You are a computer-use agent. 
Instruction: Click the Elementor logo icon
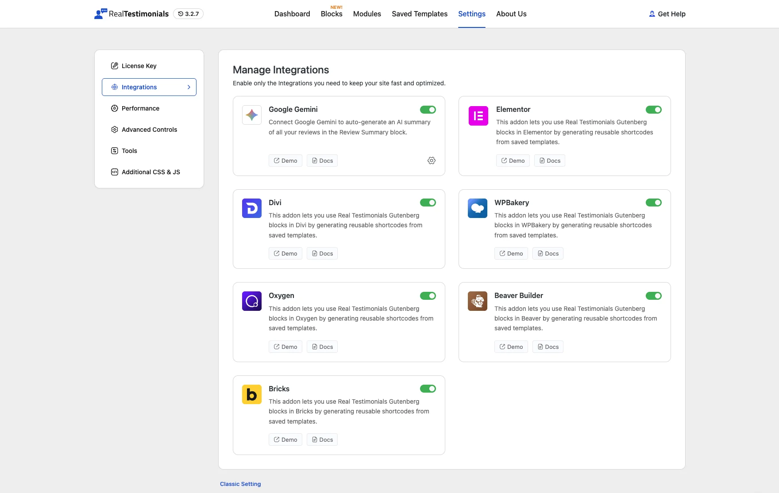478,116
